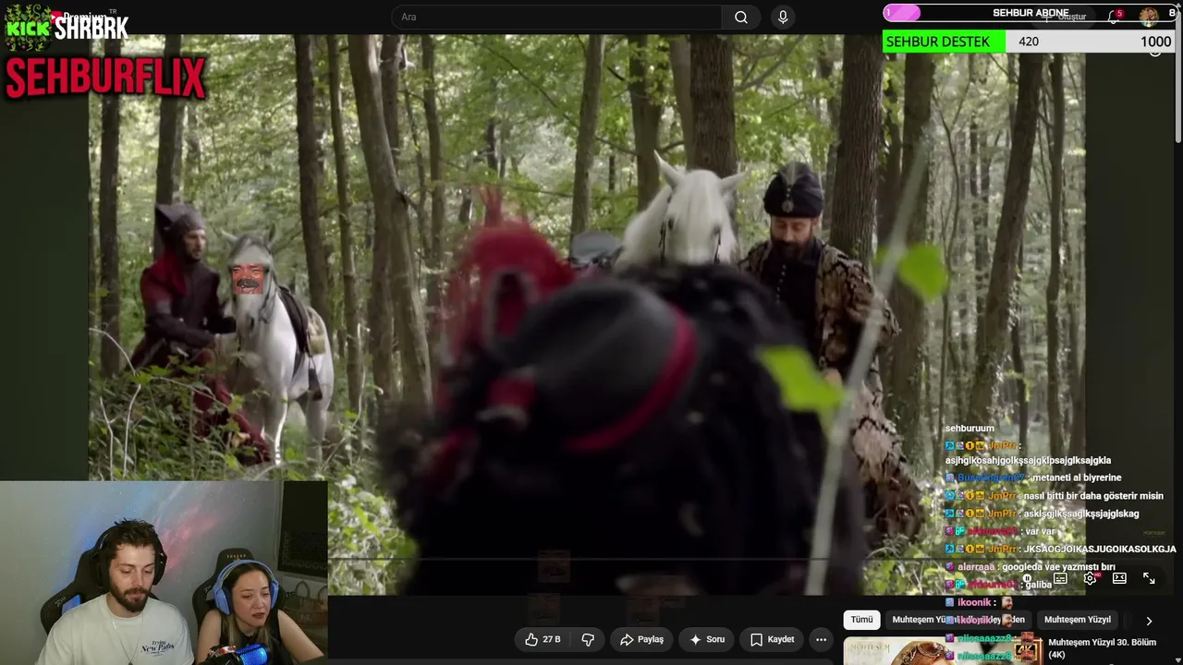Select the Tümü filter chip
The width and height of the screenshot is (1183, 665).
click(x=861, y=620)
